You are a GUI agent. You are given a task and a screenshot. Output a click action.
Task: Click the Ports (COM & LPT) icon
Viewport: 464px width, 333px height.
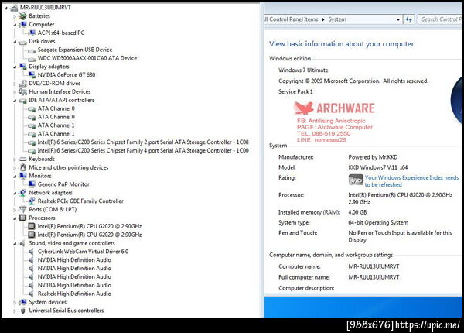point(22,209)
